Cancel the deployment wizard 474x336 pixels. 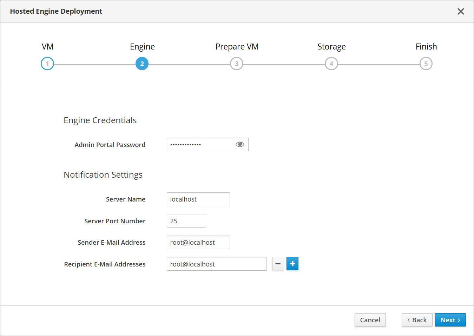(x=370, y=320)
